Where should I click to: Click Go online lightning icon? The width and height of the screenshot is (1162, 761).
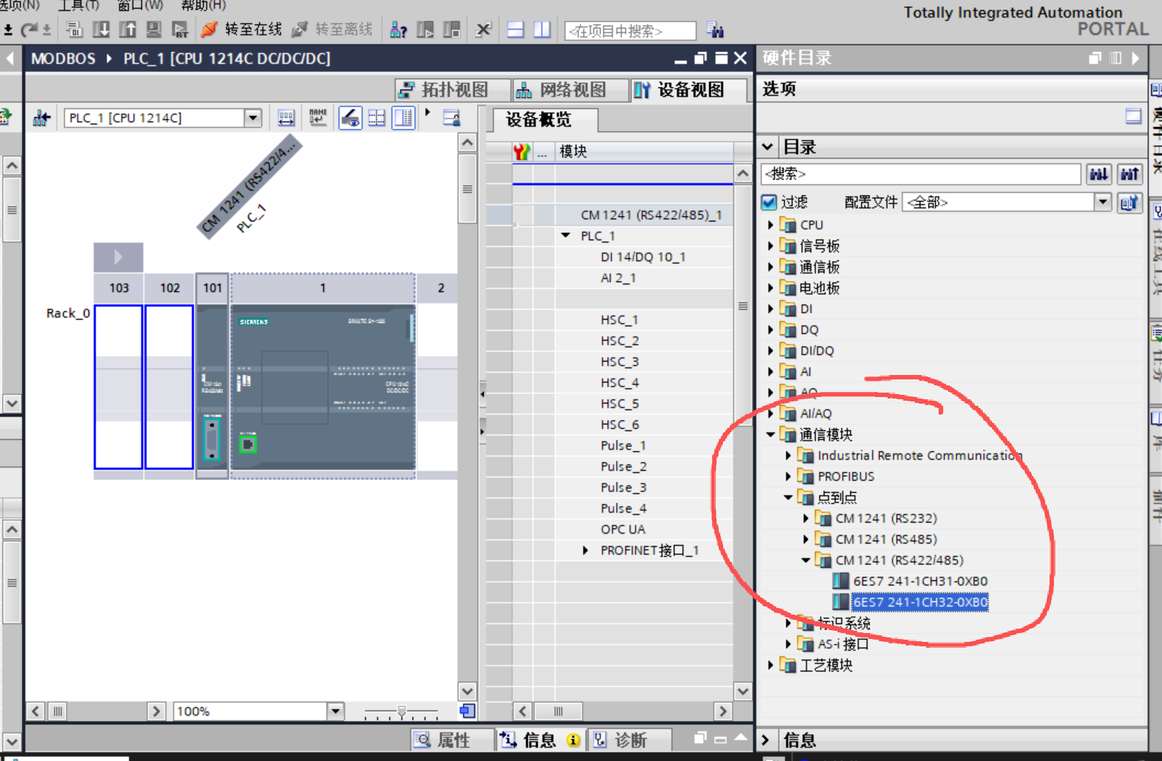(209, 29)
